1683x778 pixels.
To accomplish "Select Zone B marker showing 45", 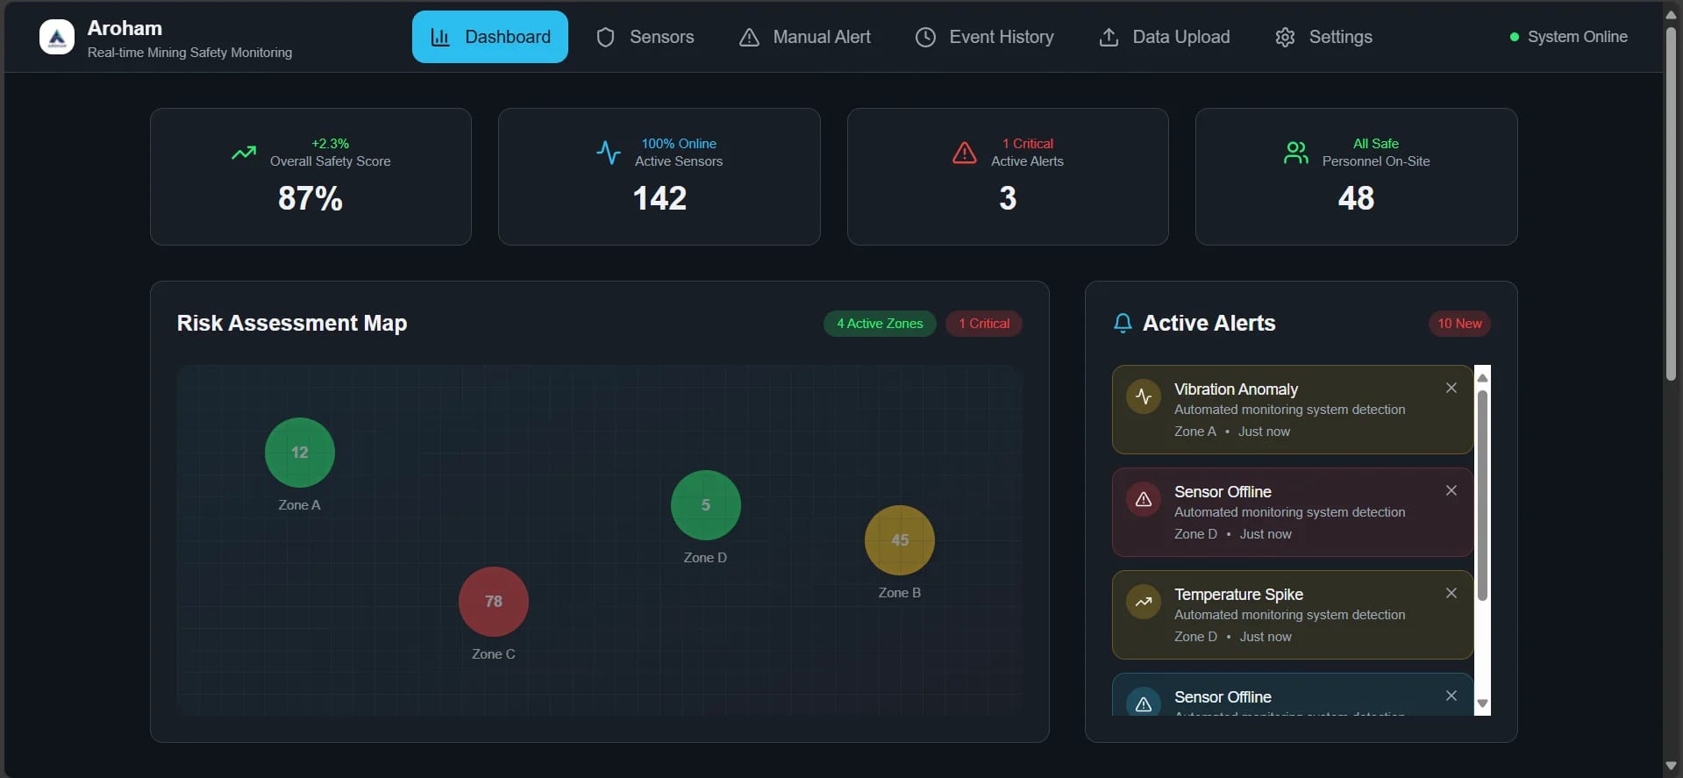I will point(900,540).
